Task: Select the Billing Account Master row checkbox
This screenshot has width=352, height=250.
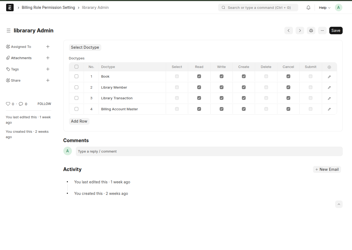Action: click(x=76, y=109)
